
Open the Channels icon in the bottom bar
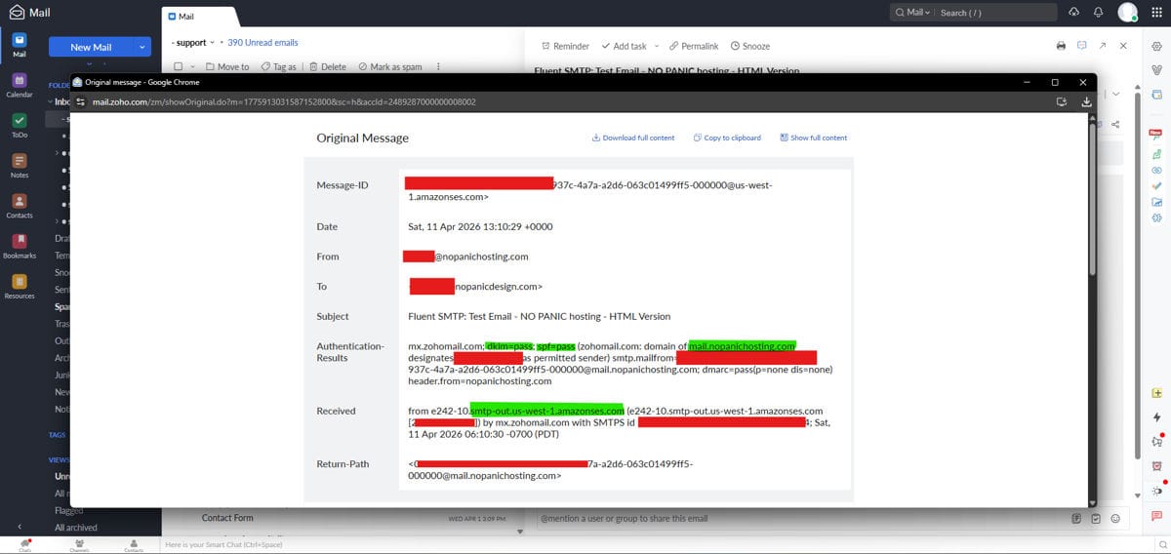79,543
